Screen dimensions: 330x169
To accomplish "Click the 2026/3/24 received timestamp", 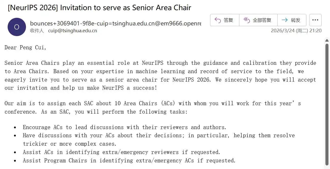I will click(x=296, y=31).
